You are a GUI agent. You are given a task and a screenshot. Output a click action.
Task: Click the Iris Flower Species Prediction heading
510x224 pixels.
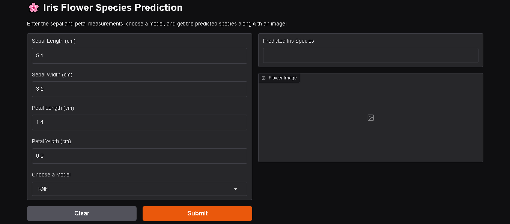click(113, 7)
